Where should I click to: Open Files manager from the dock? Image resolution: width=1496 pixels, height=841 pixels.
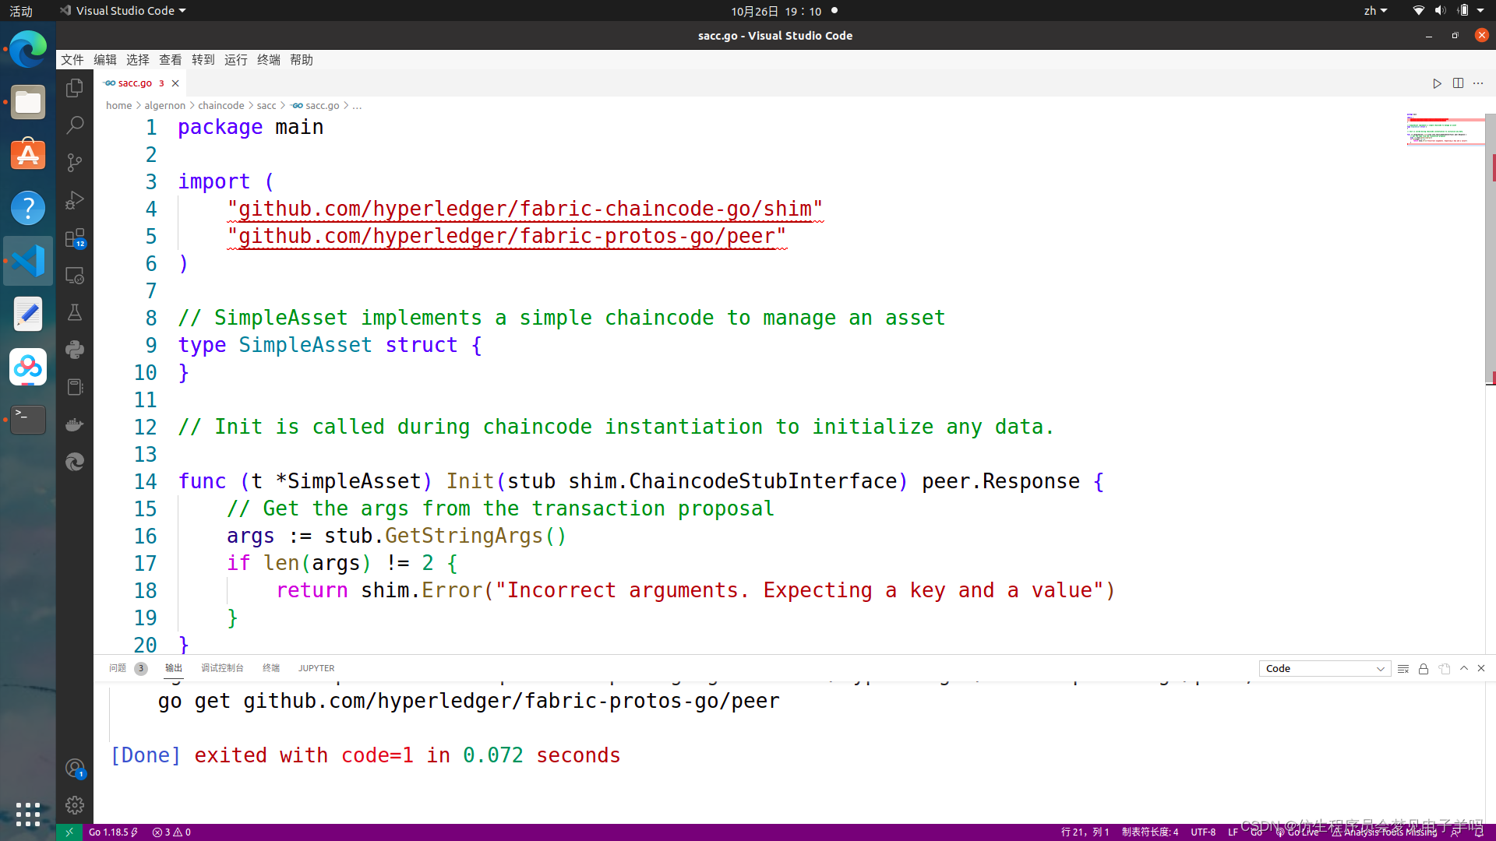coord(28,103)
